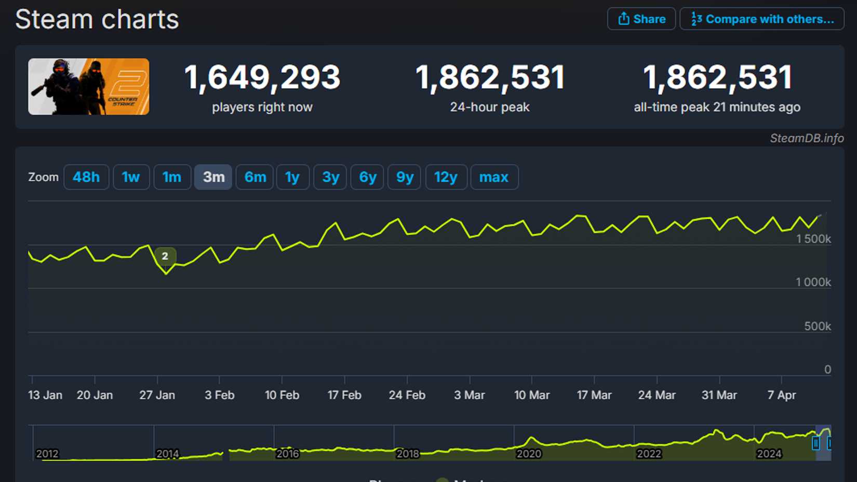The height and width of the screenshot is (482, 857).
Task: Click the left navigator range handle
Action: pyautogui.click(x=815, y=444)
